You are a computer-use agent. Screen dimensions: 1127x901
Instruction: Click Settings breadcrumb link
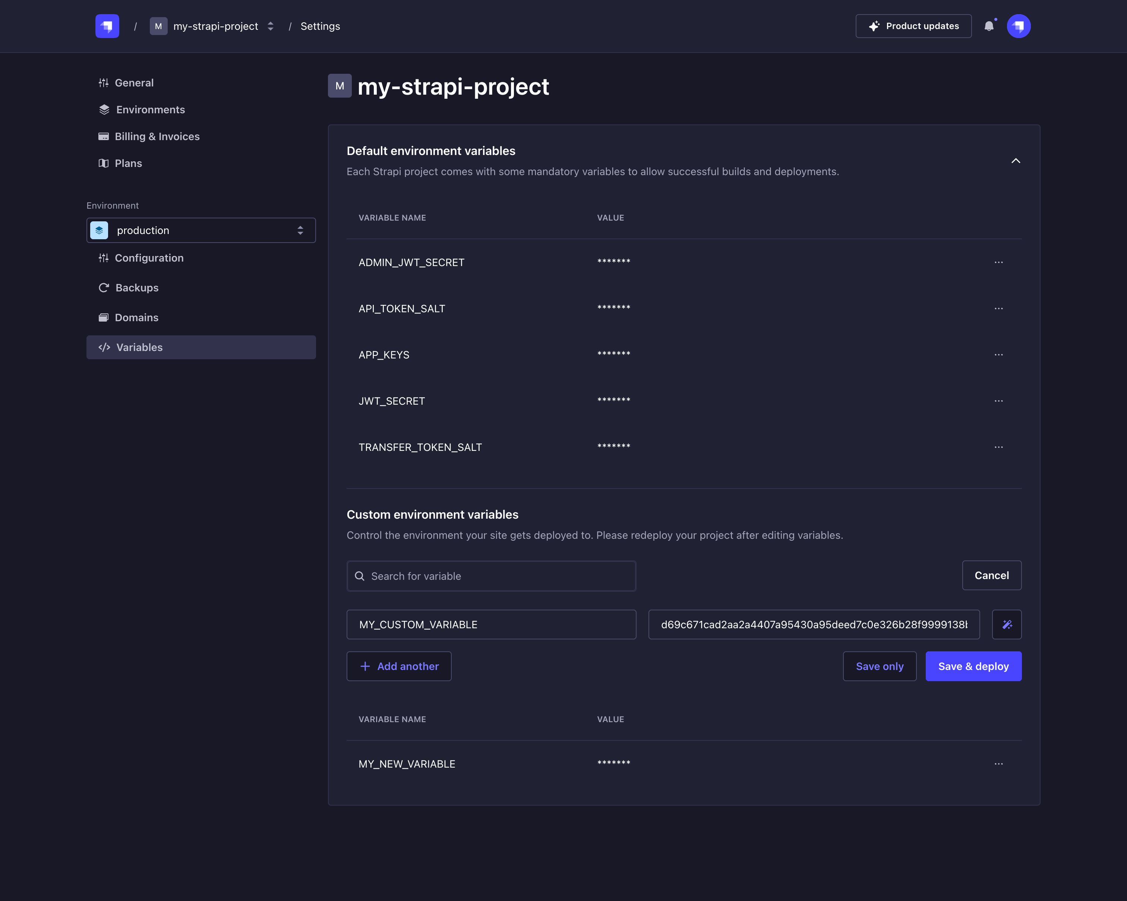[x=321, y=26]
